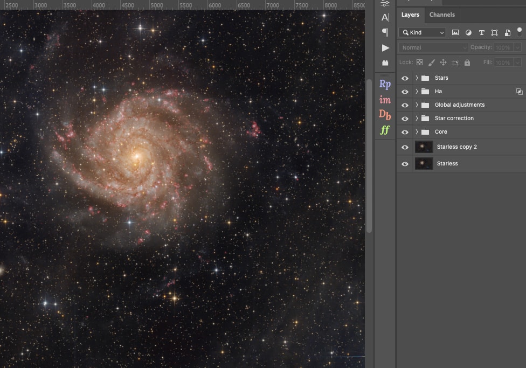The height and width of the screenshot is (368, 526).
Task: Select the Star correction group layer
Action: click(454, 119)
